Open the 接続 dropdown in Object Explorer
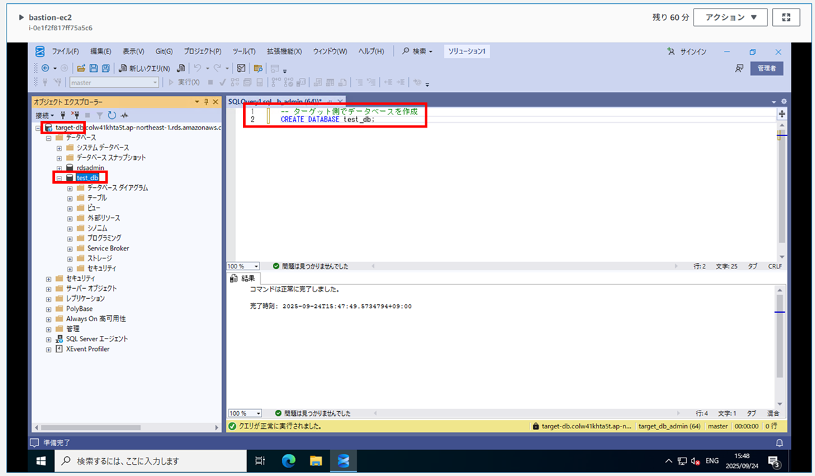The height and width of the screenshot is (476, 815). click(x=45, y=115)
